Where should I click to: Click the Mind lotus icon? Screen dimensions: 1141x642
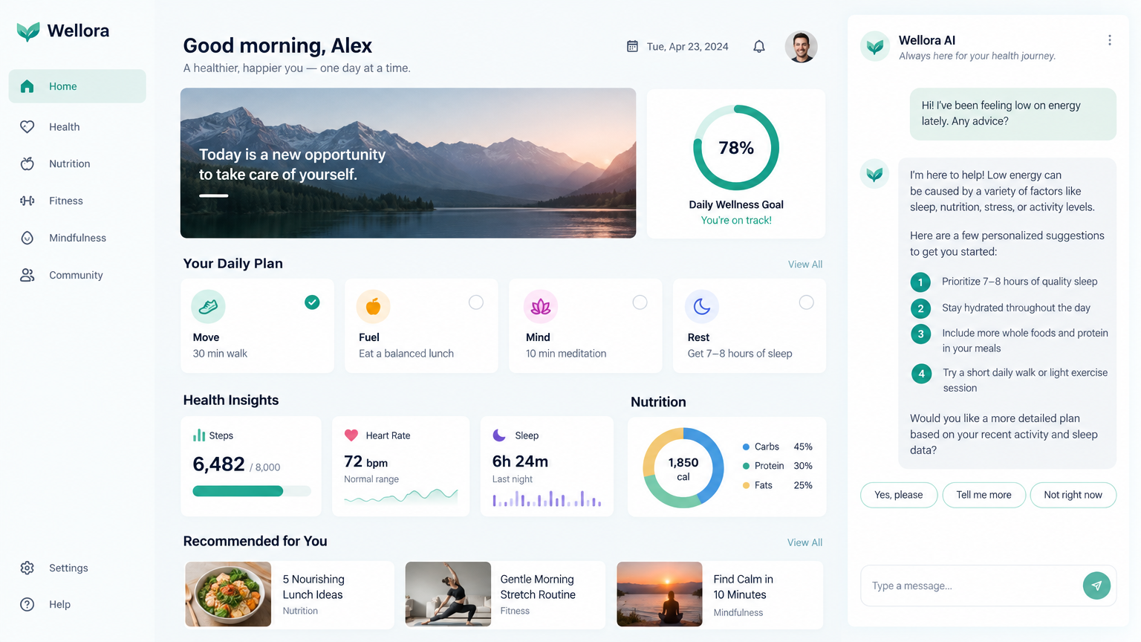(541, 306)
